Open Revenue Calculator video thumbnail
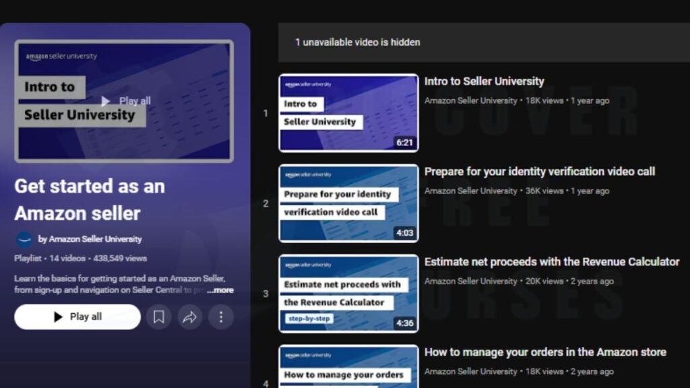This screenshot has width=690, height=388. 348,294
